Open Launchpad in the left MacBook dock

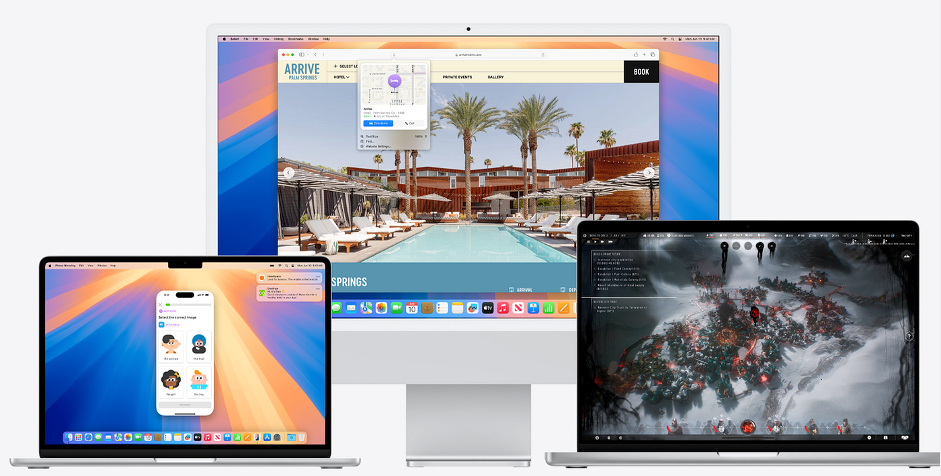79,437
